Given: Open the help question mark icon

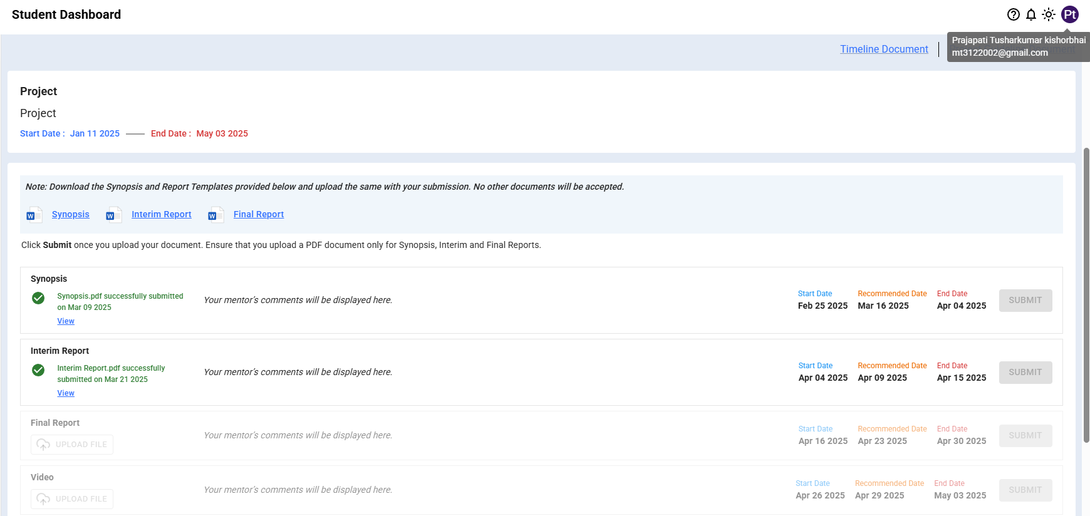Looking at the screenshot, I should click(x=1013, y=14).
